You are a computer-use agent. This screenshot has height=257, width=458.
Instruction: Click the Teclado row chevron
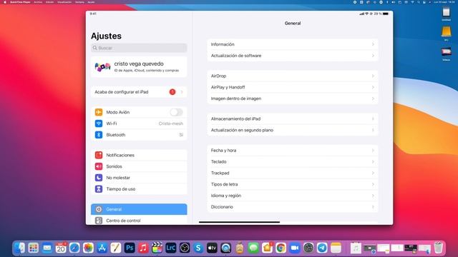point(373,162)
